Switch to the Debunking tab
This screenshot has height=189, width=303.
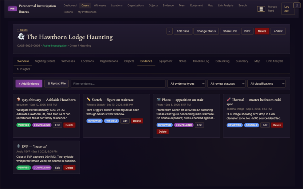coord(223,61)
